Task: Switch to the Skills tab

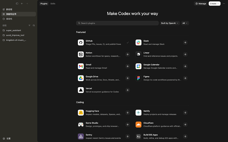Action: point(53,4)
